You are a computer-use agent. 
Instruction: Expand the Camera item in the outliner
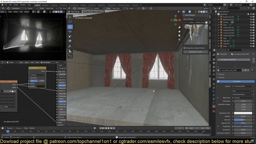[218, 22]
